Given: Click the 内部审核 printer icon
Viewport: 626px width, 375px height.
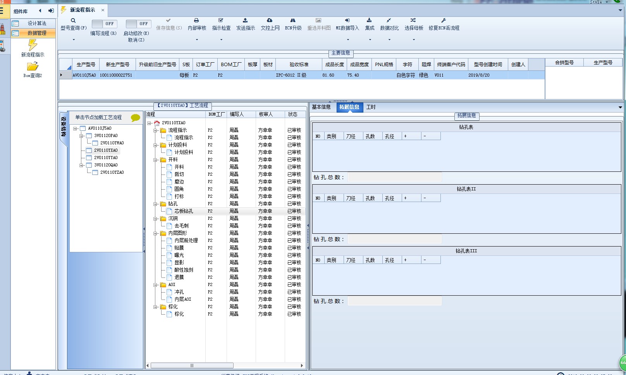Looking at the screenshot, I should tap(196, 20).
